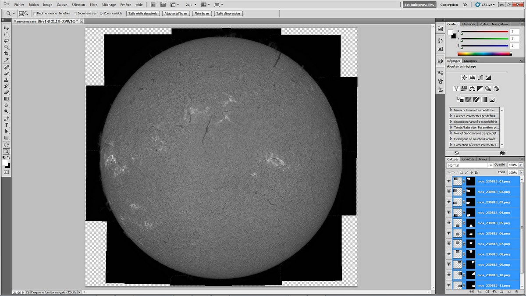Open the Fichier menu
Screen dimensions: 526x296
tap(19, 5)
